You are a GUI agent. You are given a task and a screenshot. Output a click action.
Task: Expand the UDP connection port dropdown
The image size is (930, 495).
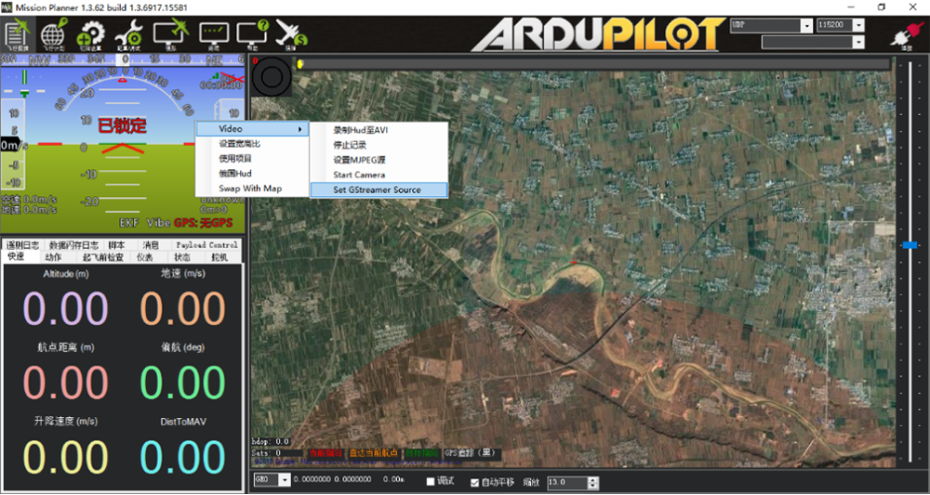coord(805,25)
